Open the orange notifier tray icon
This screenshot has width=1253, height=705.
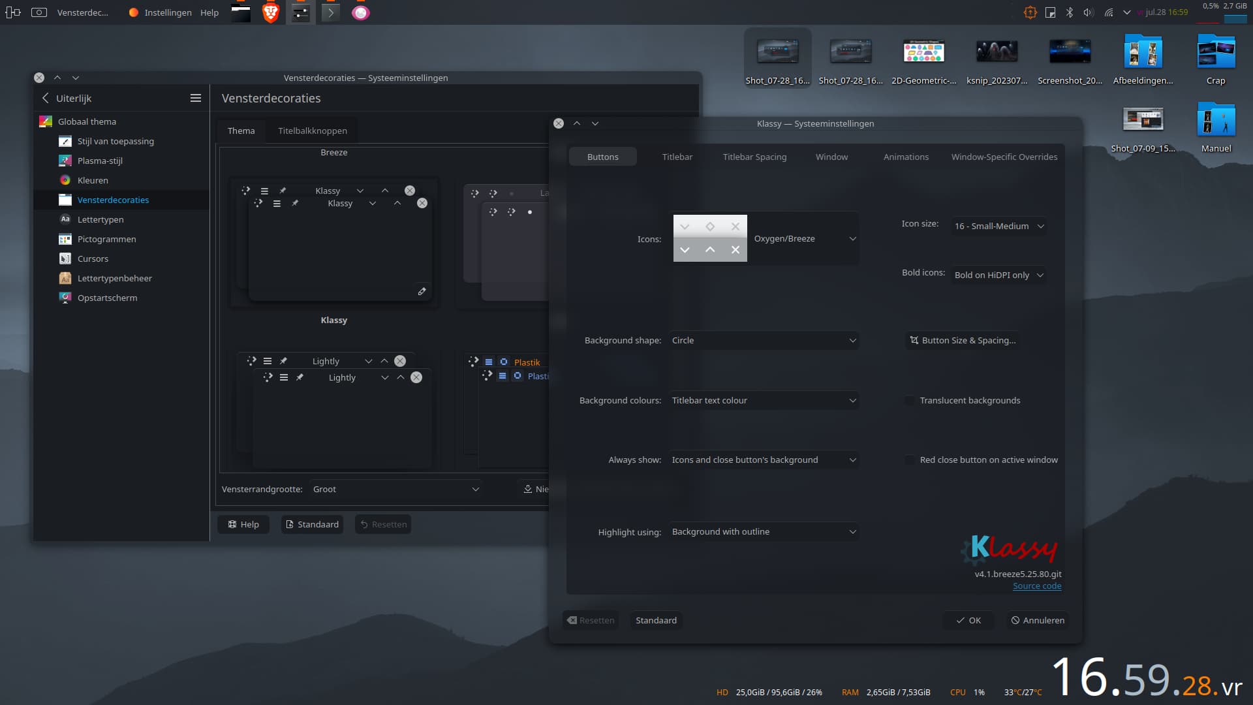pos(1030,12)
